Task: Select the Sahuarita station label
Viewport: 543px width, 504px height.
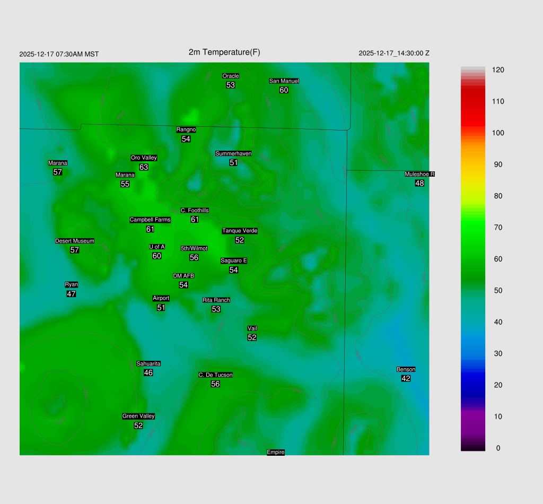Action: pos(148,363)
